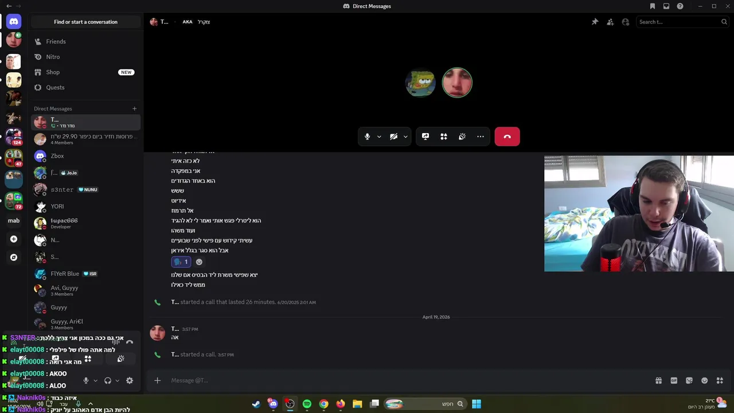The image size is (734, 413).
Task: Open Windows Start menu
Action: pyautogui.click(x=477, y=404)
